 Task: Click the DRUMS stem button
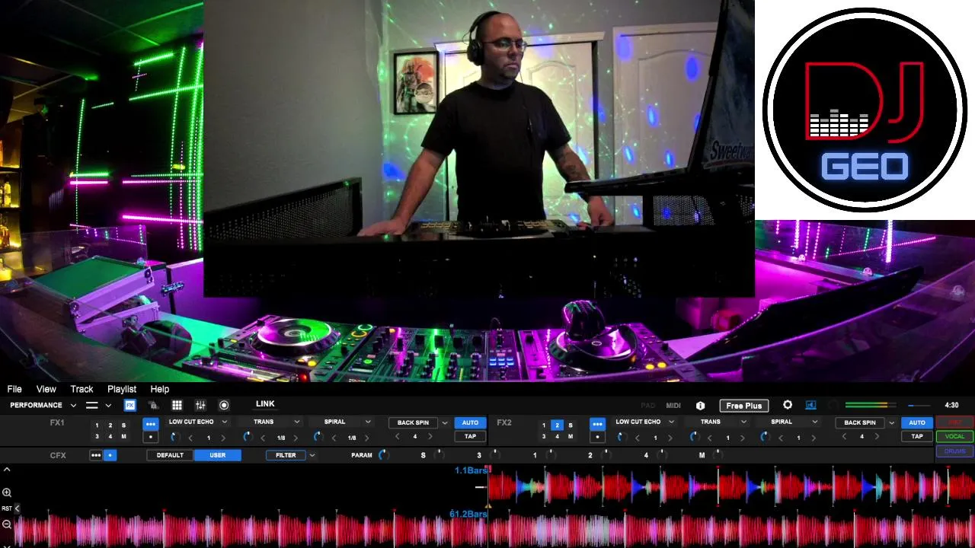pyautogui.click(x=955, y=451)
